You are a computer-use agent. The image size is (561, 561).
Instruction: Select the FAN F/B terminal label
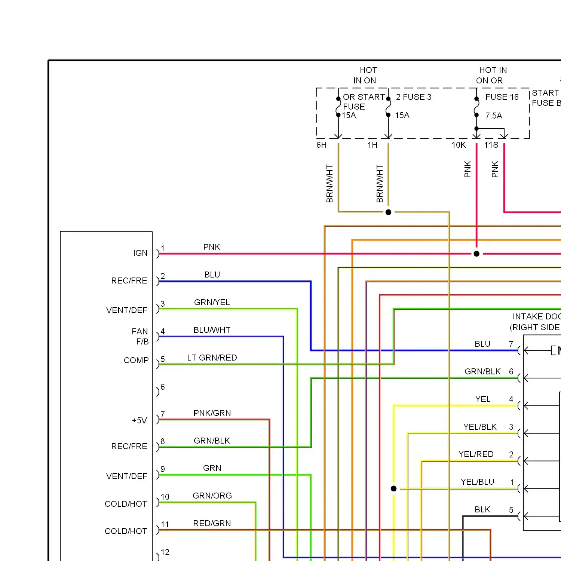[140, 337]
